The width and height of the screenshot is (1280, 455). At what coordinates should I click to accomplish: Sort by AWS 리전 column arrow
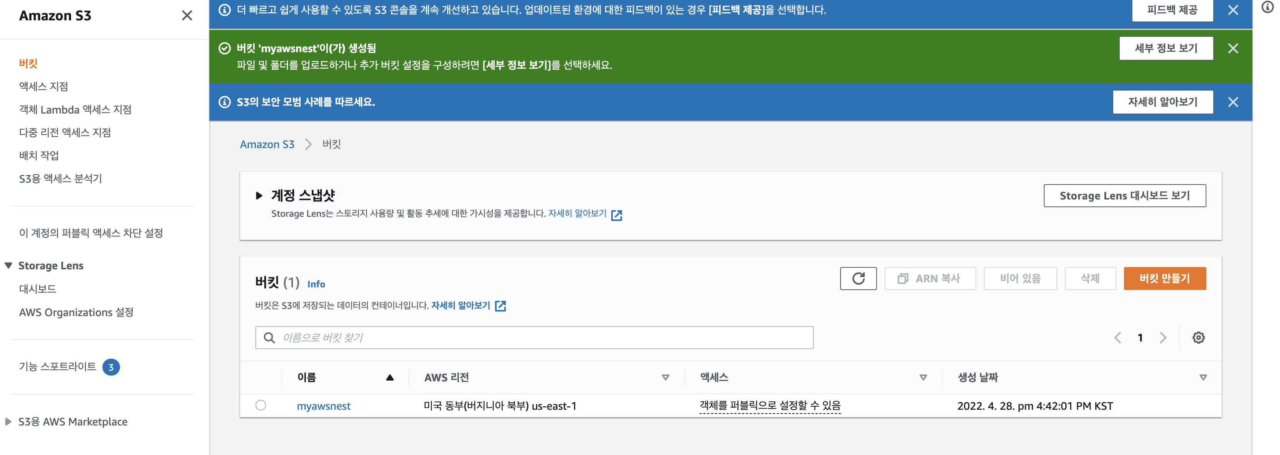[665, 378]
